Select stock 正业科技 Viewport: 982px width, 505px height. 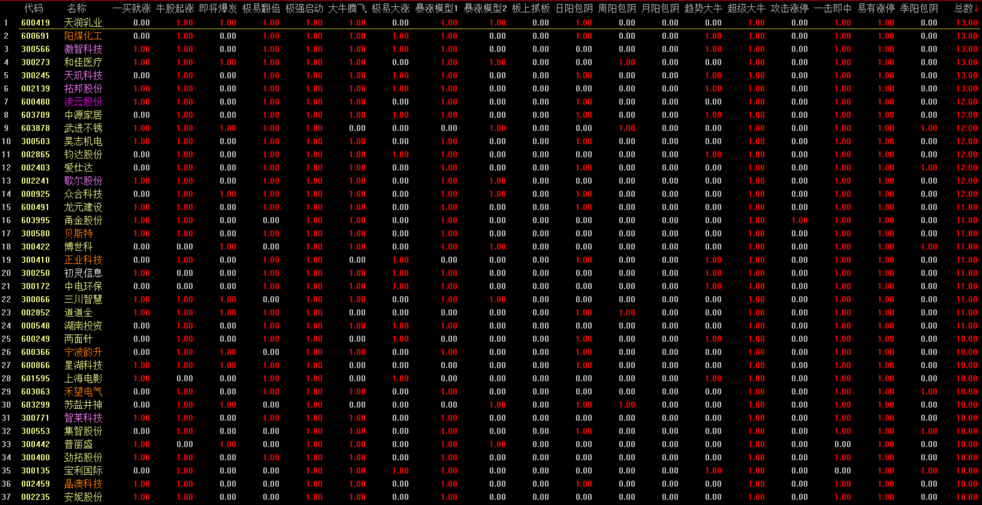83,260
